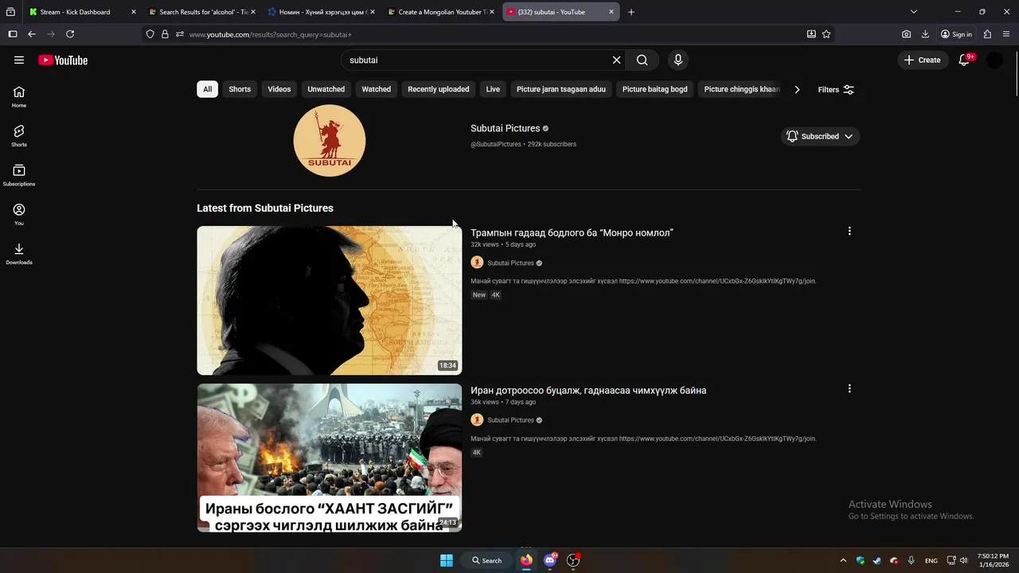Screen dimensions: 1019x573
Task: Click the site security shield icon
Action: [x=150, y=34]
